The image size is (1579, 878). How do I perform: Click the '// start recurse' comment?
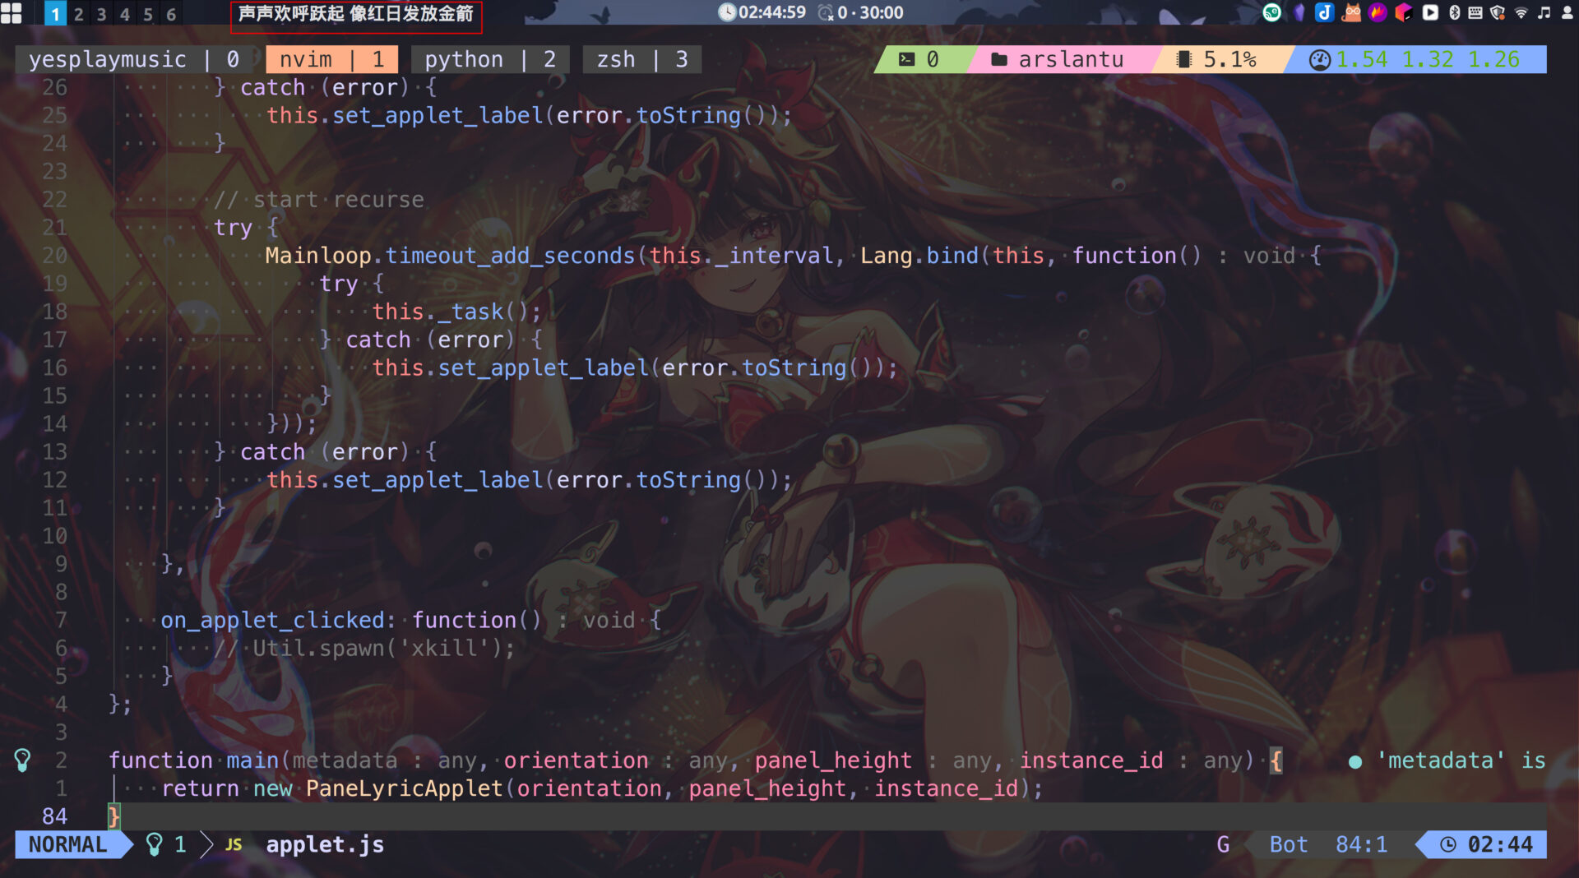(x=319, y=200)
